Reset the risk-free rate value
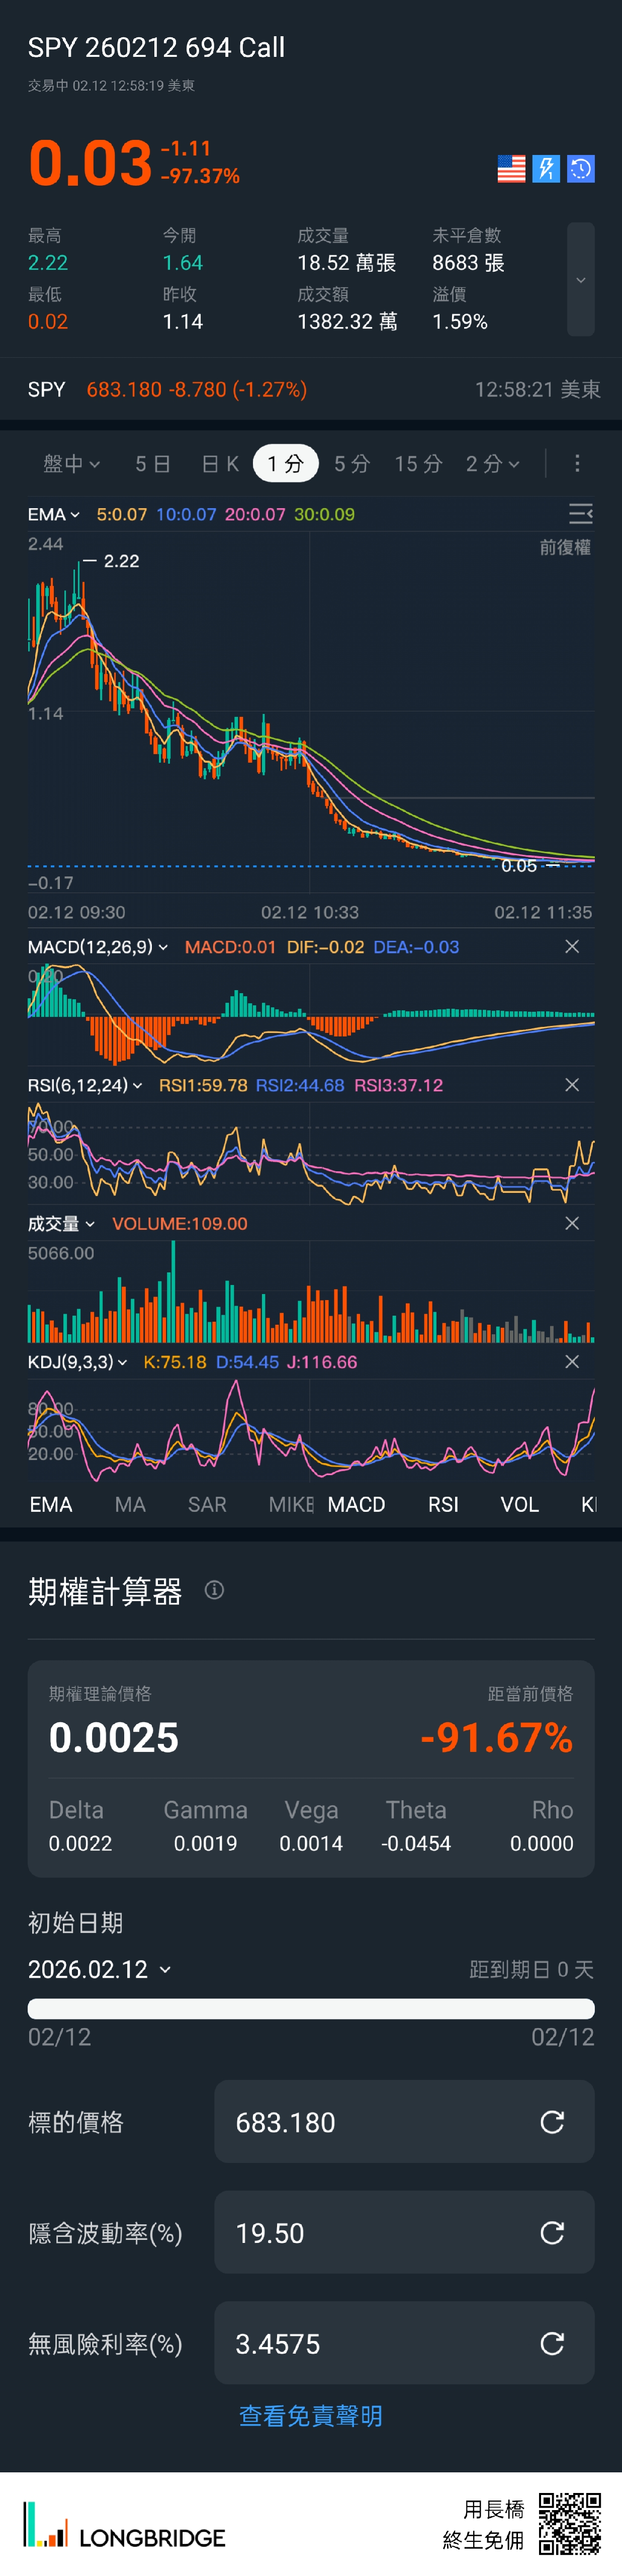The width and height of the screenshot is (622, 2576). click(552, 2343)
